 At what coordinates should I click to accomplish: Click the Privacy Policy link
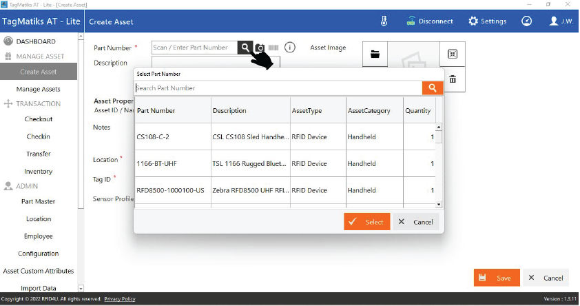(x=120, y=299)
